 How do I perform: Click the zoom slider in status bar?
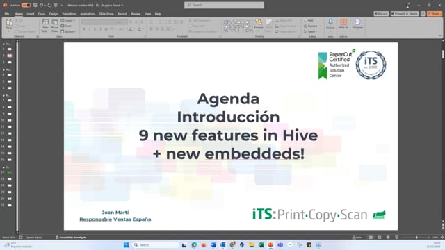(416, 237)
